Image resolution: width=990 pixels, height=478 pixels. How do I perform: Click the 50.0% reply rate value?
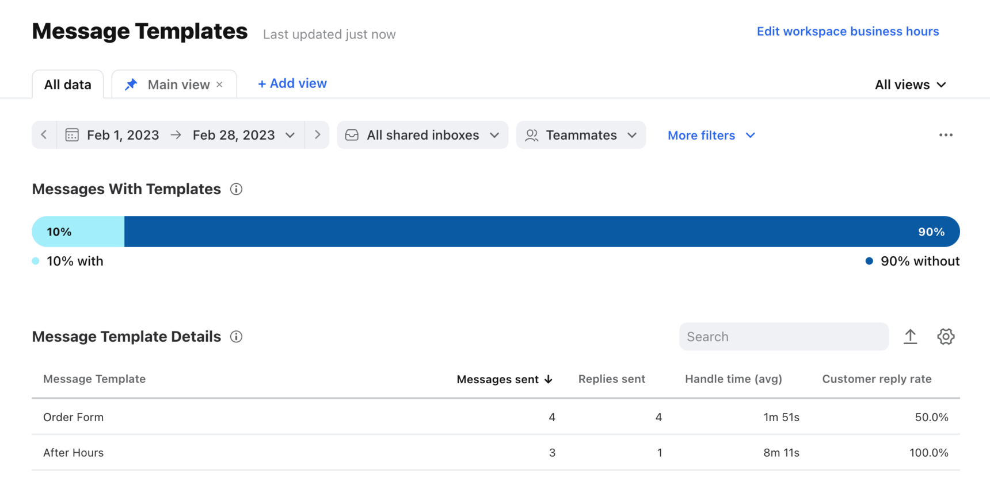click(x=931, y=417)
